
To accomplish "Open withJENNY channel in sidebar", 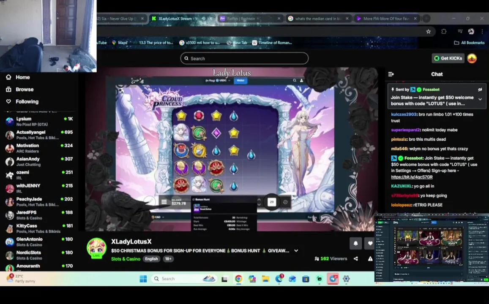I will 39,188.
